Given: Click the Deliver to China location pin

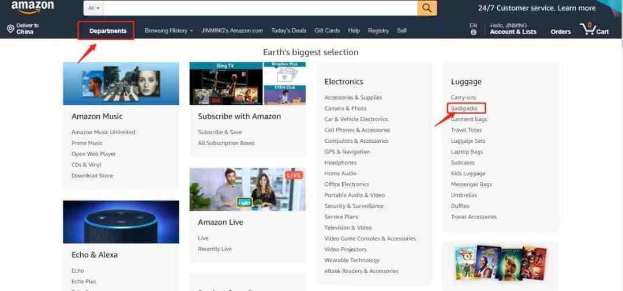Looking at the screenshot, I should [x=11, y=29].
